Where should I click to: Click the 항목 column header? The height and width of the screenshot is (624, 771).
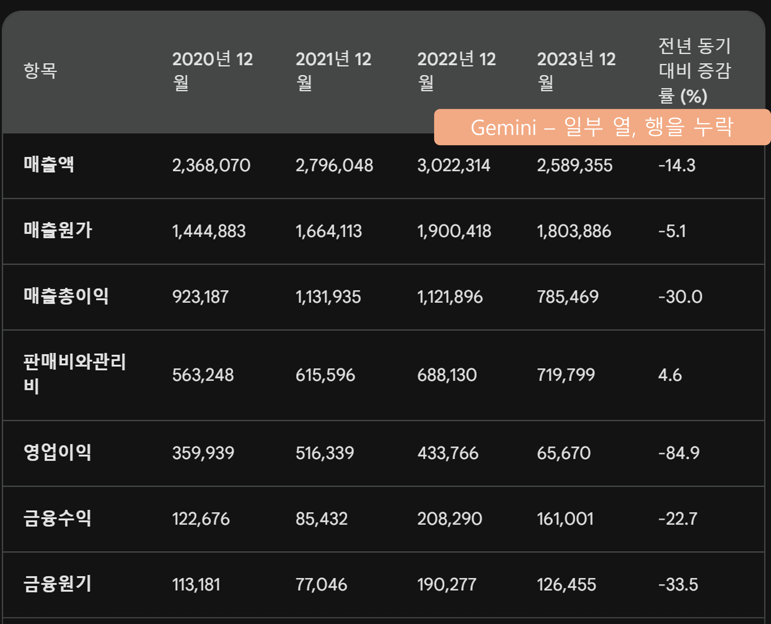pos(40,71)
